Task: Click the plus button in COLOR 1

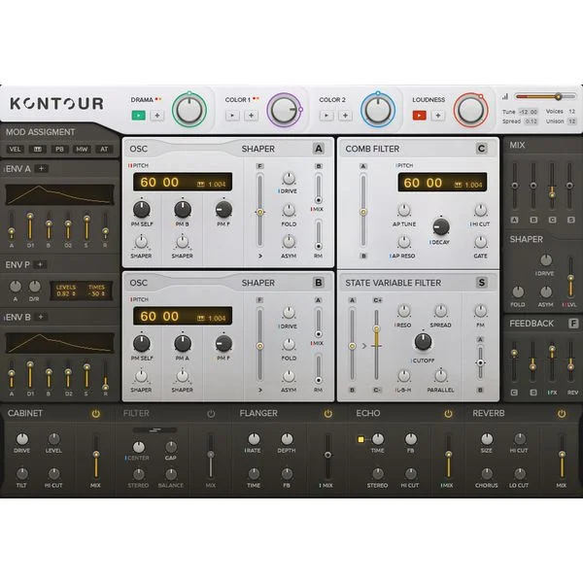Action: (x=252, y=116)
